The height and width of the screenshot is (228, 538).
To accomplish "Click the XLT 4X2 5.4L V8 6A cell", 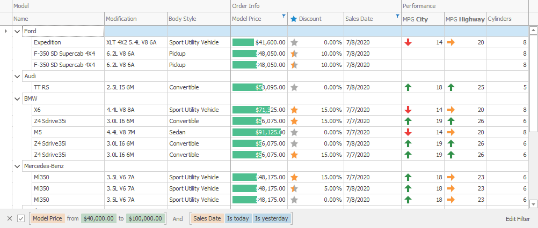I will pos(136,42).
